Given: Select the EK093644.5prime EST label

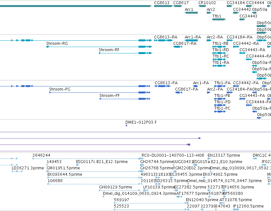Looking at the screenshot, I should [x=65, y=174].
